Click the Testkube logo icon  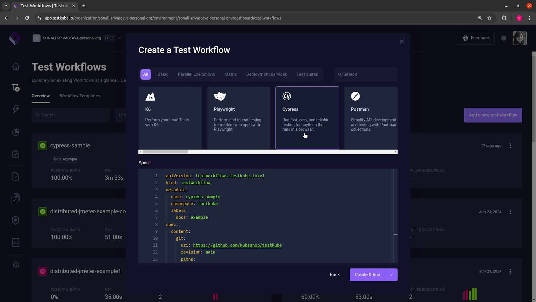click(15, 38)
